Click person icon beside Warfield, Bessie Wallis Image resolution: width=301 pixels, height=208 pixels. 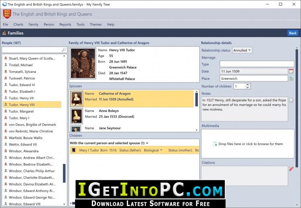[x=6, y=137]
